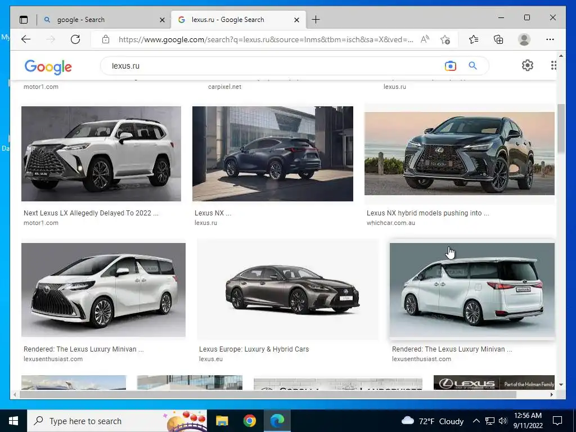576x432 pixels.
Task: Open the Lexus NX hybrid beach image
Action: click(460, 154)
